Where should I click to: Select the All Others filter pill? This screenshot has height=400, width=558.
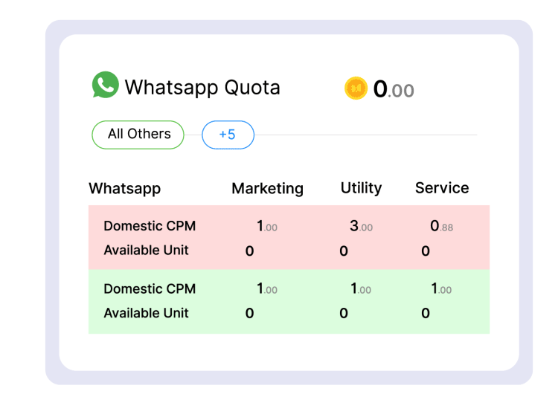click(x=138, y=135)
